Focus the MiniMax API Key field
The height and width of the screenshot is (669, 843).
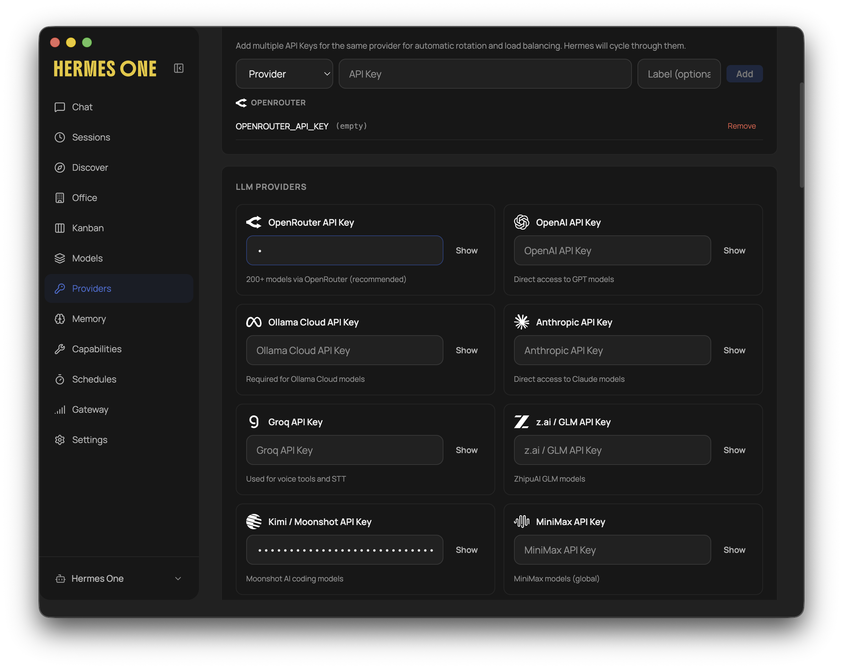[x=612, y=550]
